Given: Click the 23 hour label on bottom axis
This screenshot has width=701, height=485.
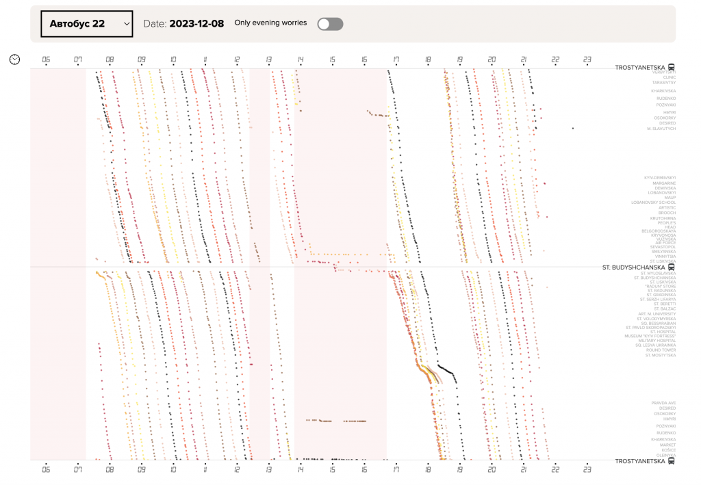Looking at the screenshot, I should (587, 470).
